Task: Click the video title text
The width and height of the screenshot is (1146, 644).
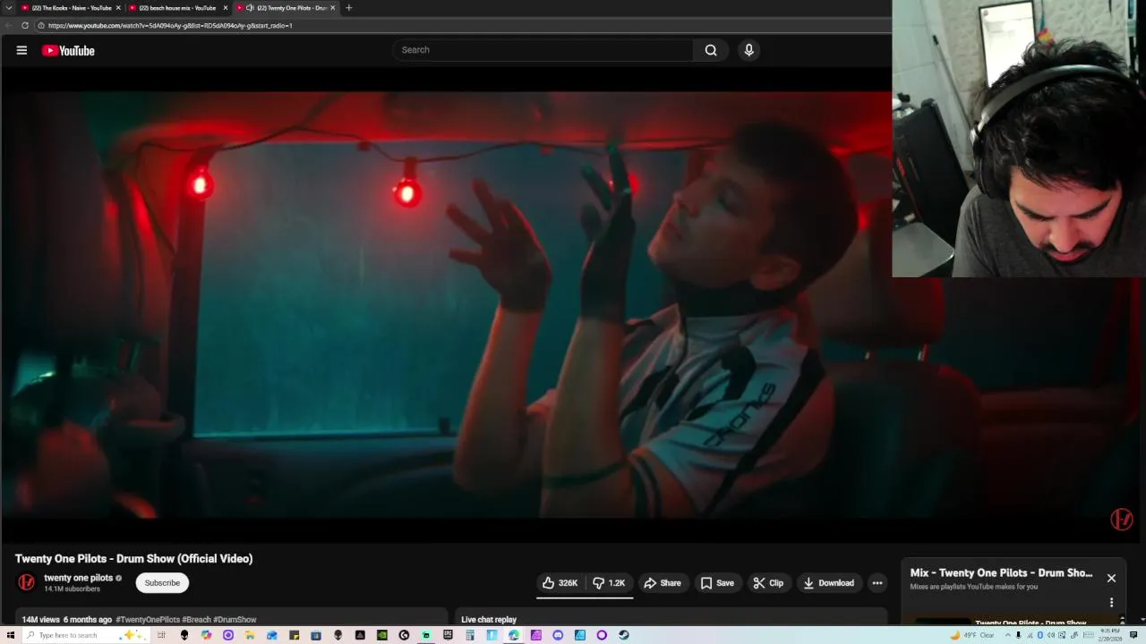Action: pyautogui.click(x=134, y=558)
